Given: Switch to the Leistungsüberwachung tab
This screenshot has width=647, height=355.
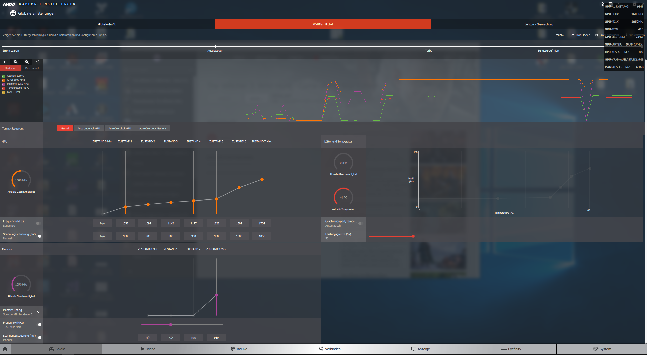Looking at the screenshot, I should [539, 24].
